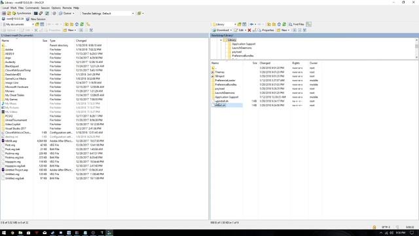
Task: Select the Adobe folder in local list
Action: (x=9, y=50)
